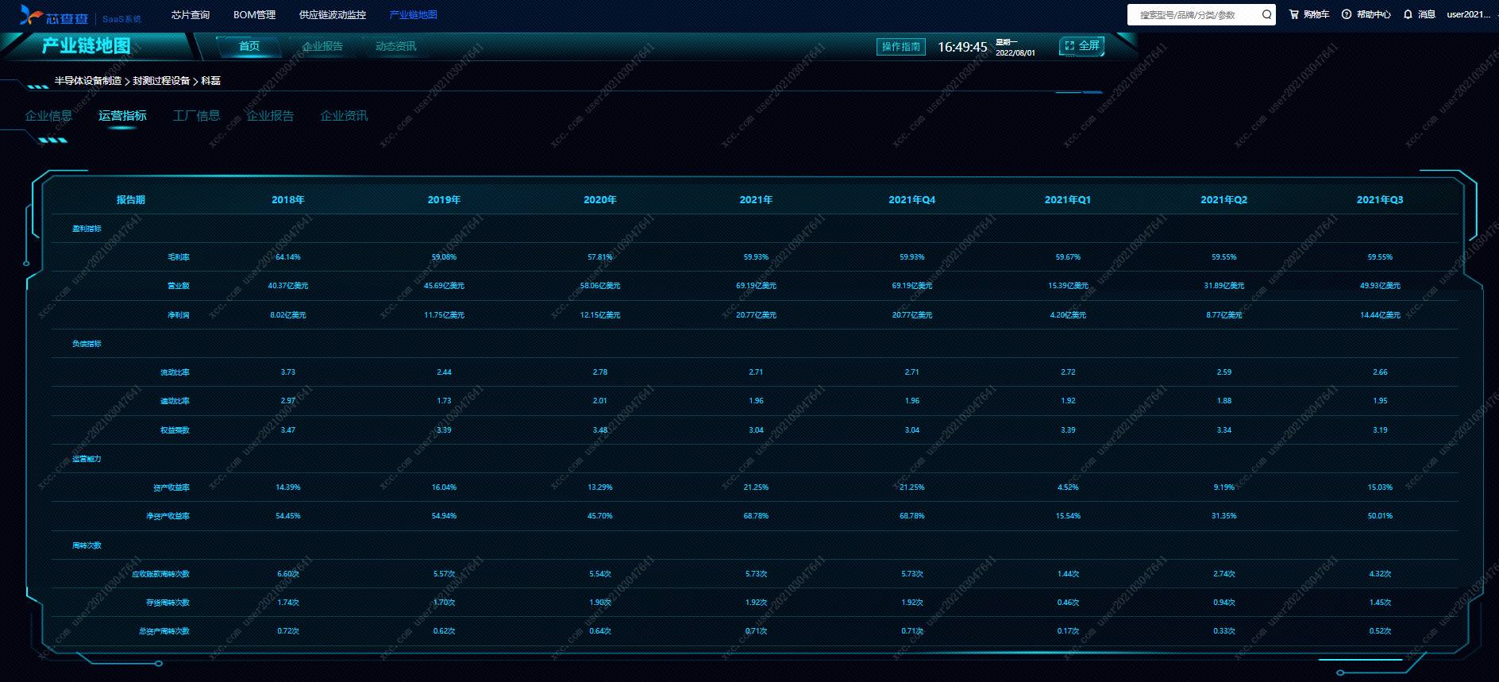Go to 供应链波动监控 menu
The width and height of the screenshot is (1499, 682).
click(x=333, y=15)
